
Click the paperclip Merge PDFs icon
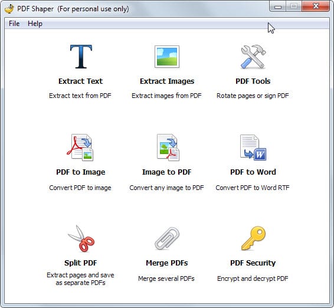[167, 238]
